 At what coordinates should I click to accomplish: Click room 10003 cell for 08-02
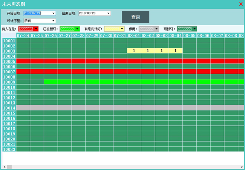pyautogui.click(x=148, y=51)
